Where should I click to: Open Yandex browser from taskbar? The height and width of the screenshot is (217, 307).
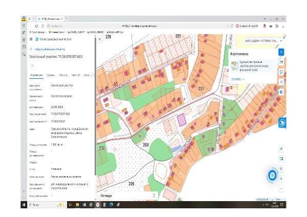tap(98, 205)
